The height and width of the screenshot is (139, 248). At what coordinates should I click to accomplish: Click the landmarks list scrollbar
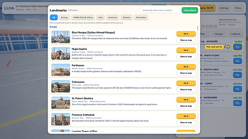198,28
